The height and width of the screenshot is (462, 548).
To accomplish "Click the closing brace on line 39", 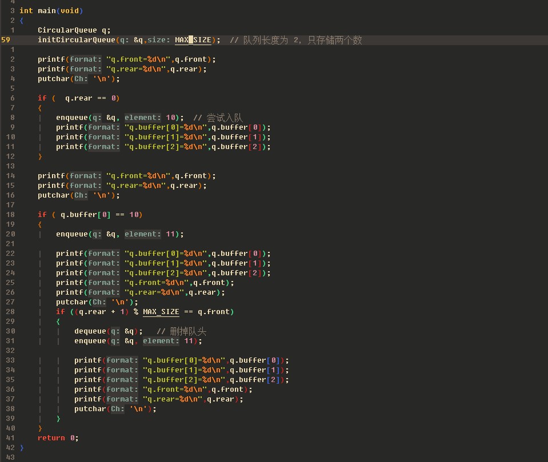I will (58, 419).
